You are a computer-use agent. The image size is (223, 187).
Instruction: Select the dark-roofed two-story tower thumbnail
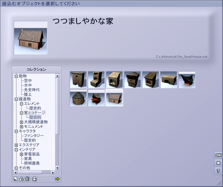click(133, 80)
